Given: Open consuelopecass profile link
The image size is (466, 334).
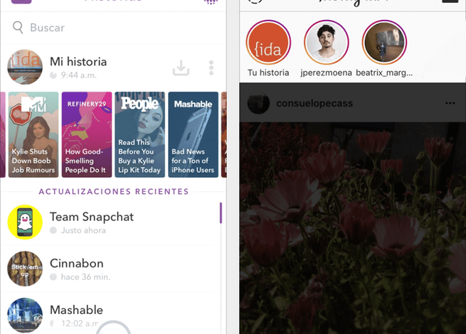Looking at the screenshot, I should click(314, 104).
